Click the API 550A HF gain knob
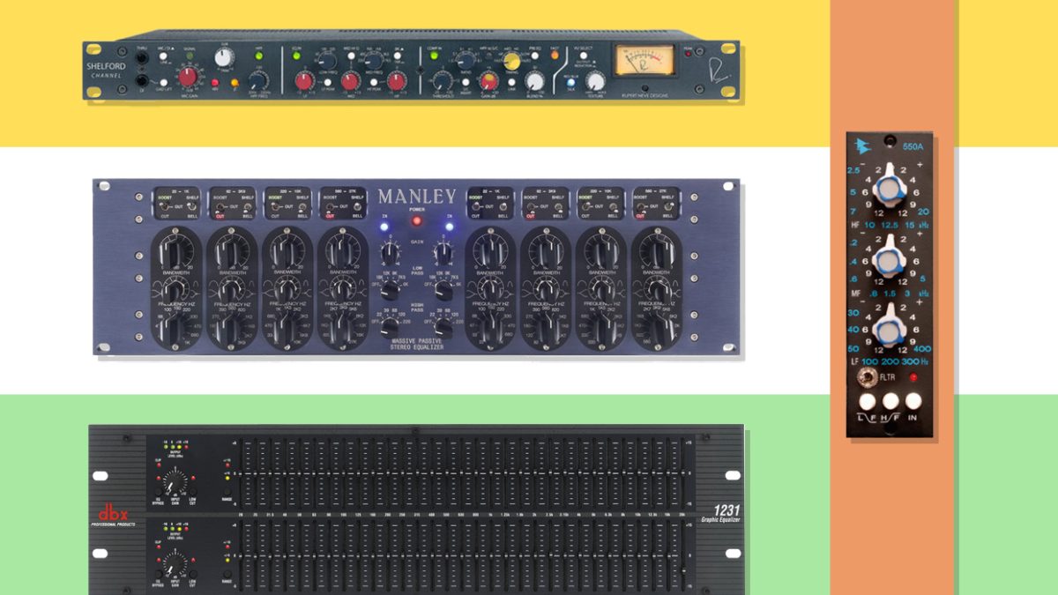This screenshot has width=1058, height=595. pyautogui.click(x=889, y=187)
